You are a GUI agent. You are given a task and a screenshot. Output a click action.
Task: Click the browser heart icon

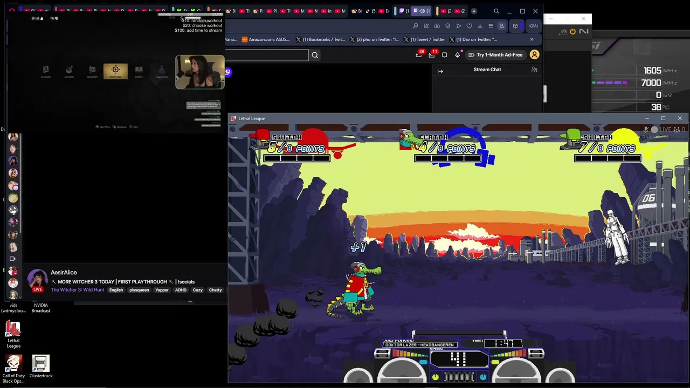pos(469,26)
